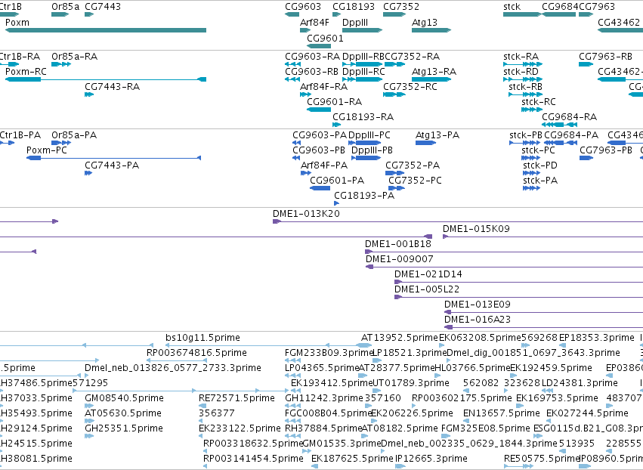This screenshot has height=470, width=643.
Task: Open the CG7352-PC protein label
Action: point(415,181)
